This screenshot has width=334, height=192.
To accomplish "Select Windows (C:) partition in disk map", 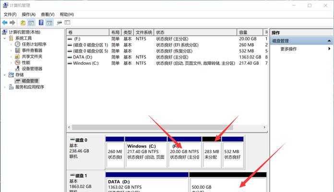I will [x=146, y=151].
